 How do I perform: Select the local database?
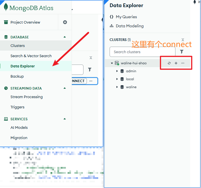coord(130,79)
